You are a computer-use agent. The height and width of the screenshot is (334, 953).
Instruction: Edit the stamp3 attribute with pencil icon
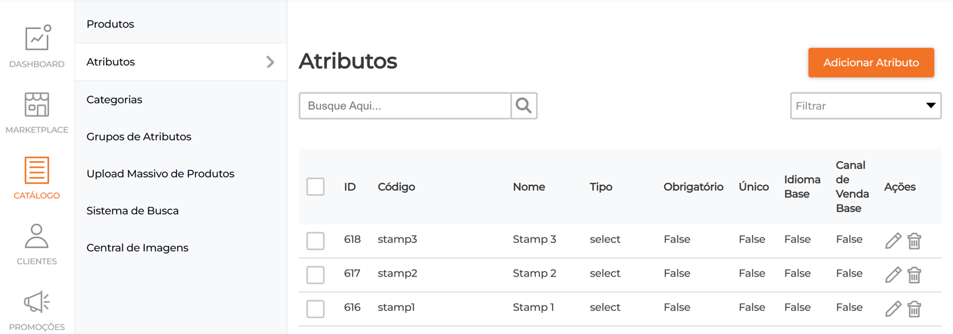[x=893, y=241]
